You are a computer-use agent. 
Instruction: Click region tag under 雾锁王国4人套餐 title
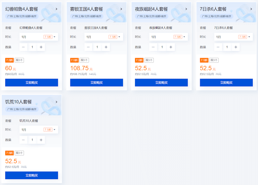87,16
